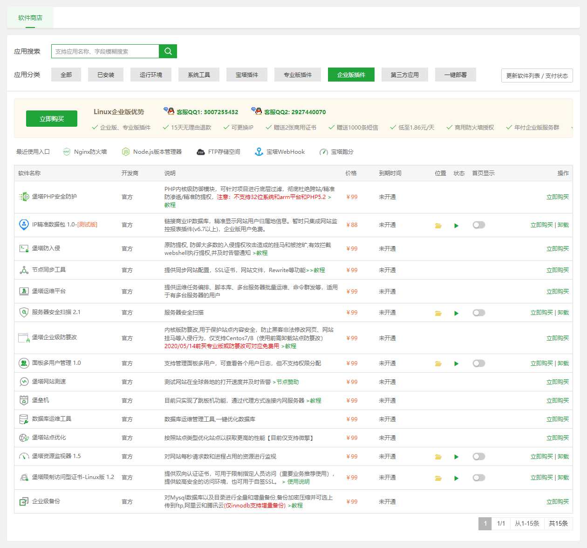Screen dimensions: 587x548
Task: Focus the 应用搜索 input field
Action: coord(105,51)
